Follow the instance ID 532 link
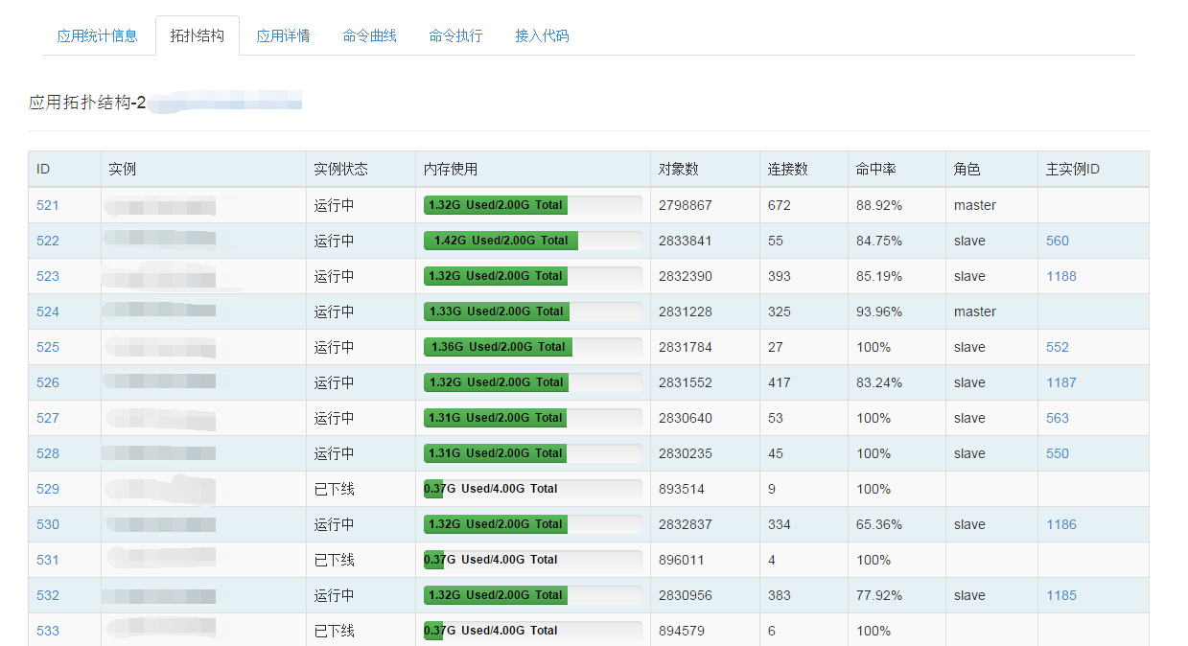 48,595
